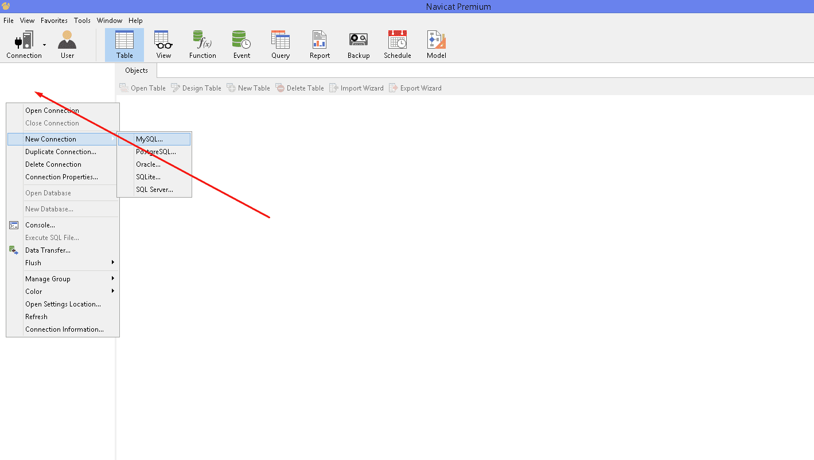Open the Function toolbar icon
Viewport: 814px width, 460px height.
[x=202, y=45]
